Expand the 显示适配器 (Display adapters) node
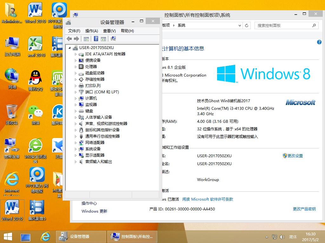This screenshot has width=325, height=243. (x=76, y=155)
